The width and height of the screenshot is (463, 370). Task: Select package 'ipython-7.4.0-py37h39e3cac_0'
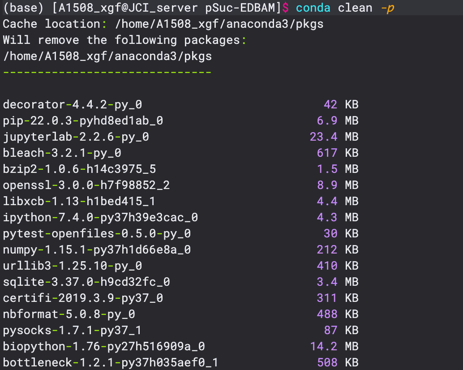100,218
